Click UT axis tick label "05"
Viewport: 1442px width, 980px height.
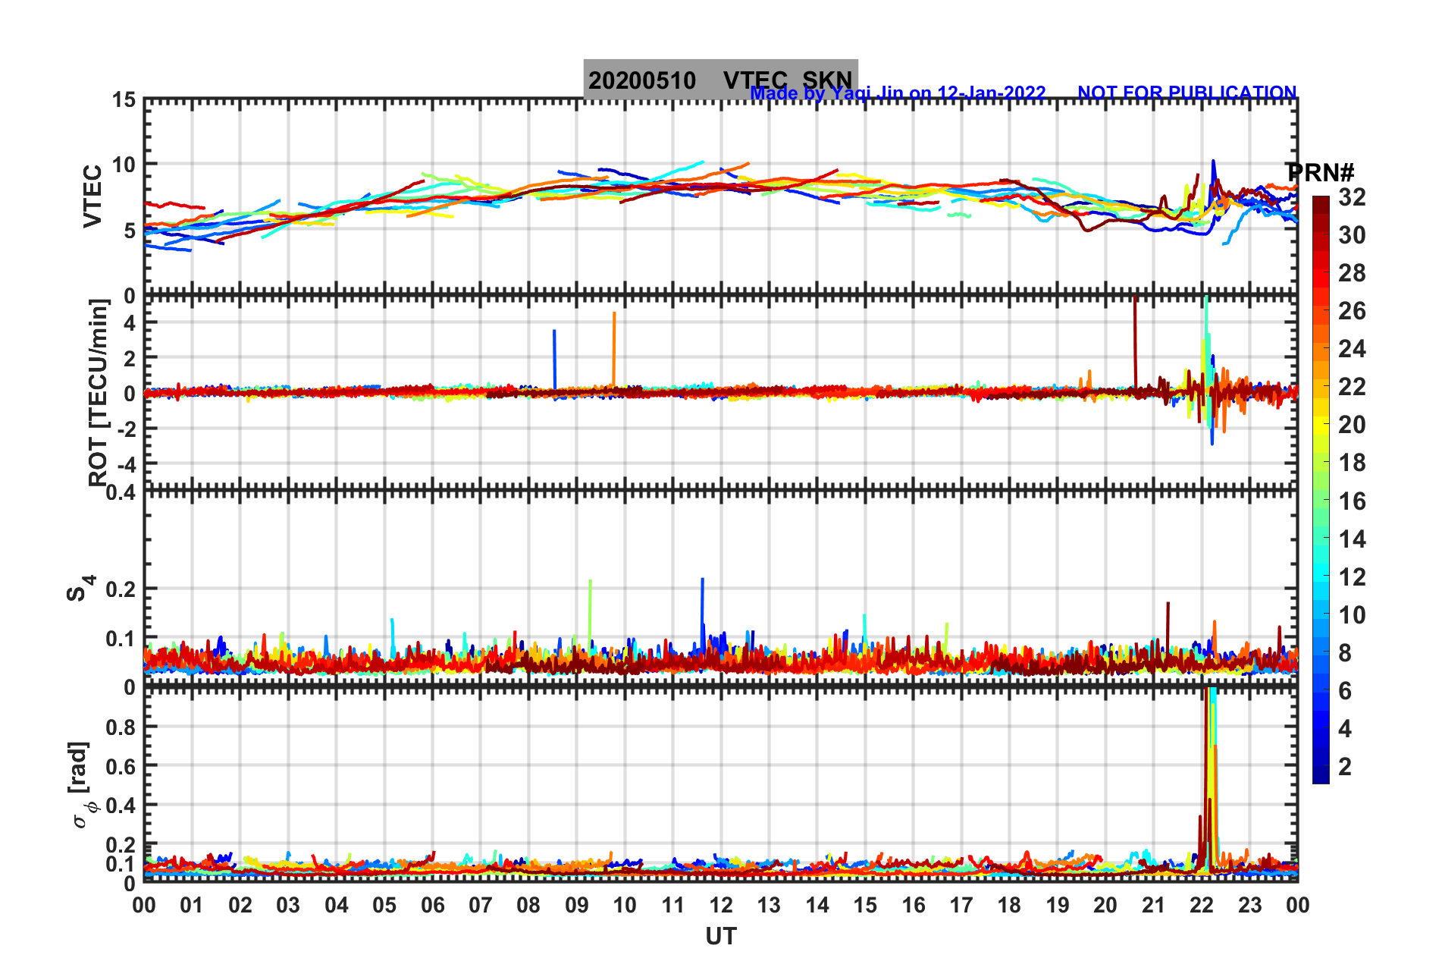pos(384,905)
